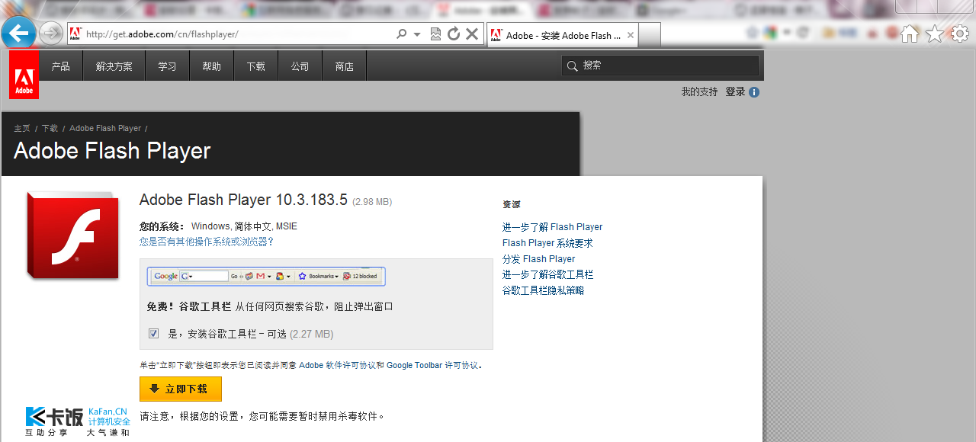Open Adobe 软件许可协议 link
976x442 pixels.
click(337, 365)
